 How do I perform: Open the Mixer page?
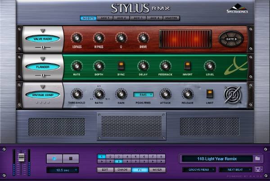pyautogui.click(x=157, y=170)
